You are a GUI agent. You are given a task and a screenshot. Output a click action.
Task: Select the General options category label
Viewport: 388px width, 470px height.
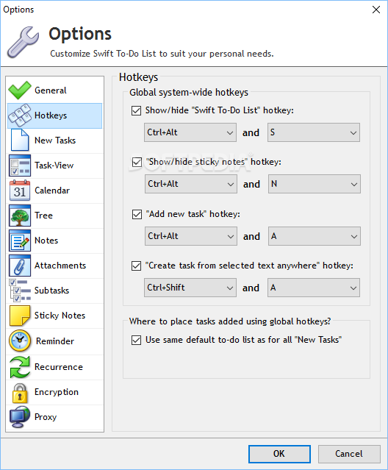51,90
